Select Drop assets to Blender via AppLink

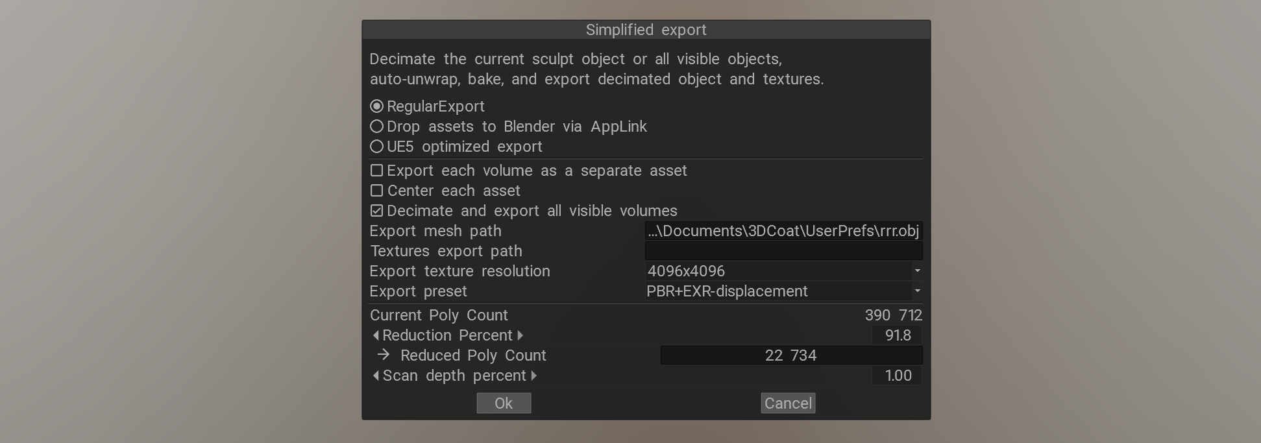tap(377, 126)
